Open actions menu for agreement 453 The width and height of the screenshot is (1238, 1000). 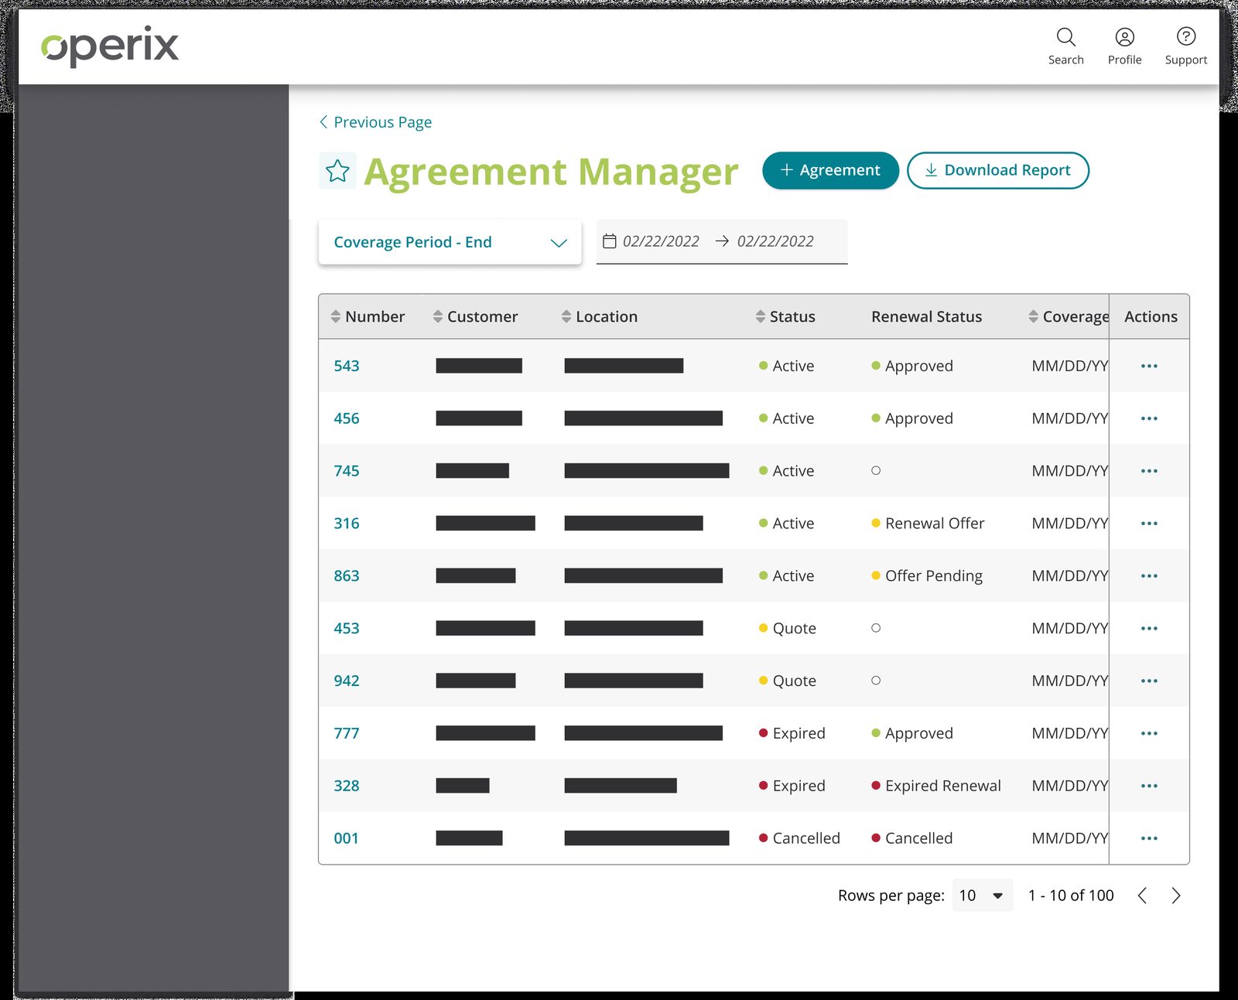1149,629
